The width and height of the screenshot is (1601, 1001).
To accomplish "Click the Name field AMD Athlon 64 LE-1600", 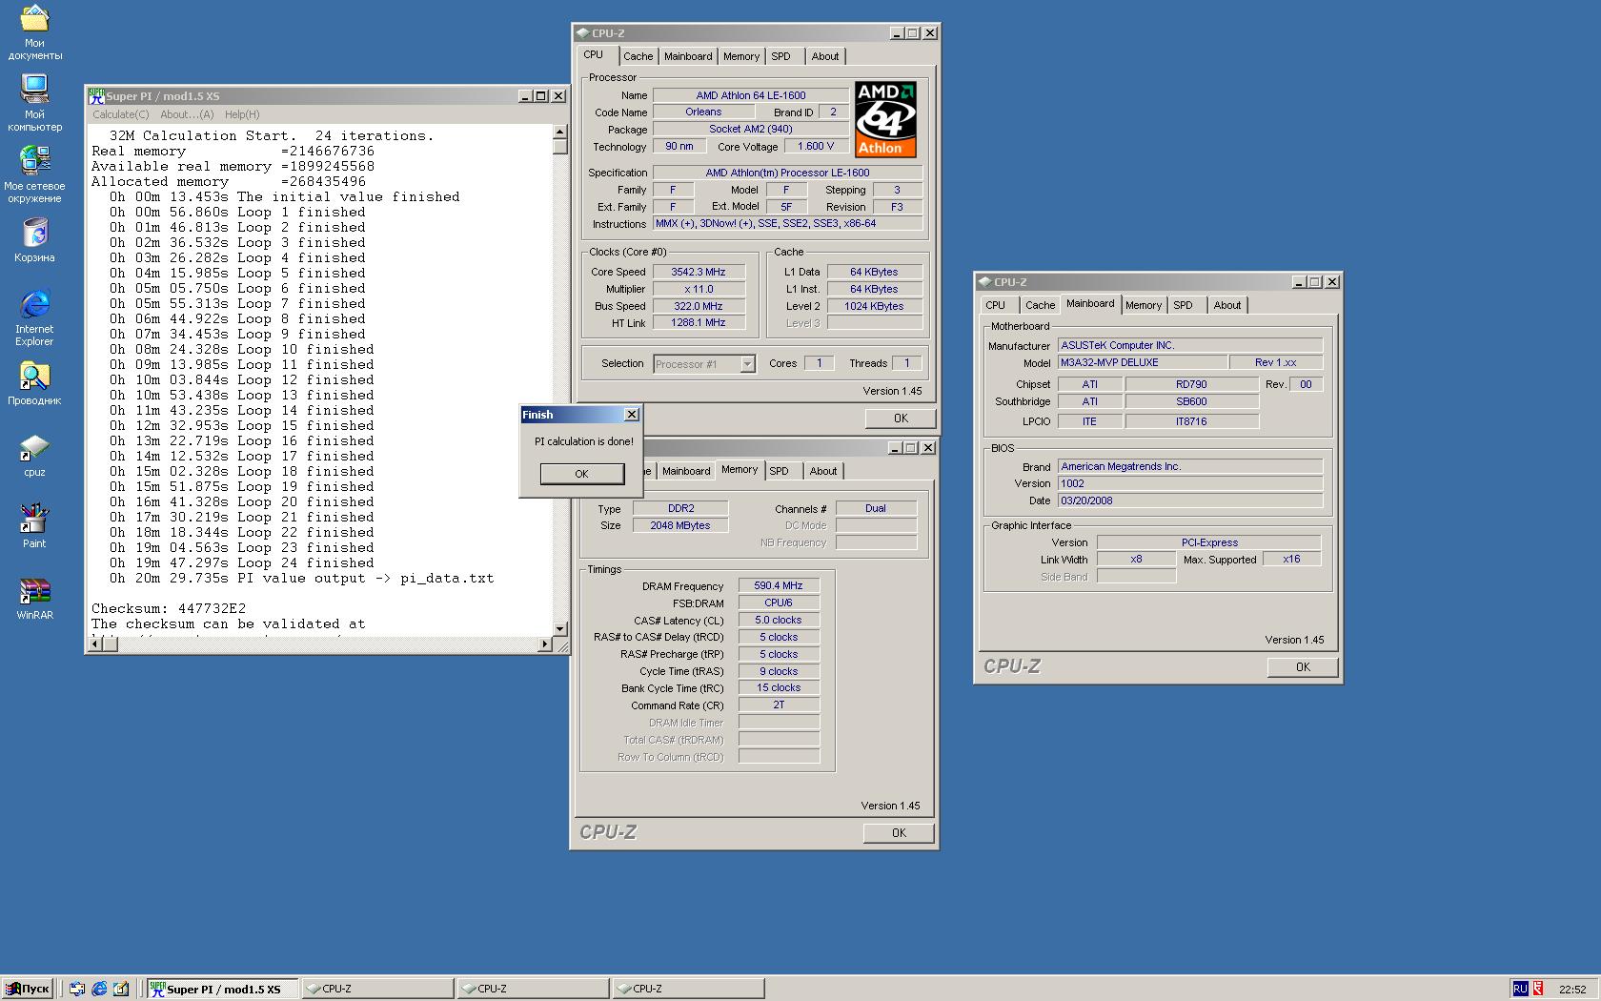I will click(751, 95).
